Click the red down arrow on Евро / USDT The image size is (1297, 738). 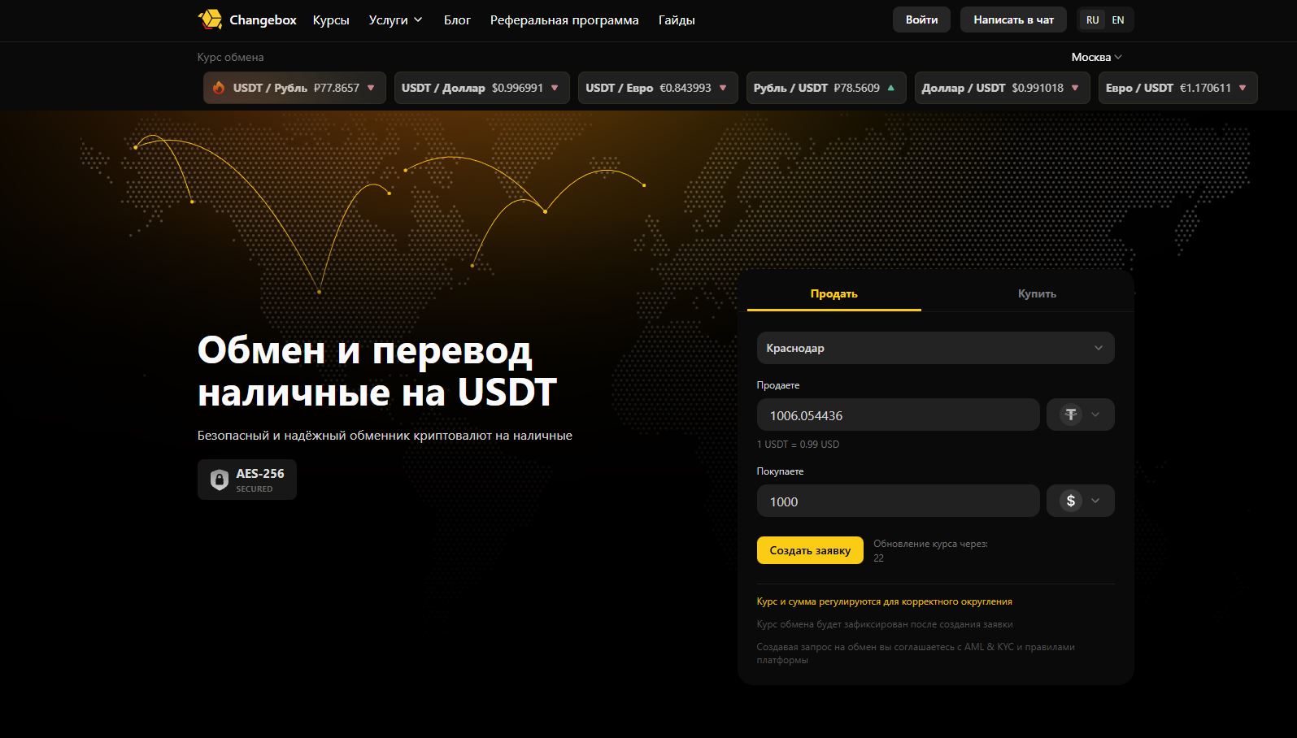pyautogui.click(x=1243, y=88)
